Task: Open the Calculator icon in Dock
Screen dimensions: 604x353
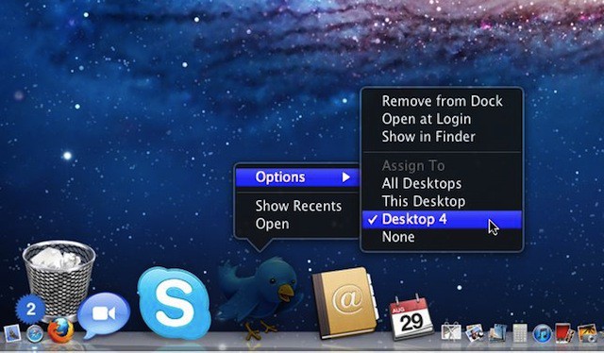Action: pos(520,333)
